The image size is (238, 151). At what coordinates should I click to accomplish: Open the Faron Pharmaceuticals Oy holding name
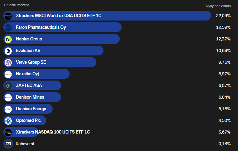pos(41,27)
